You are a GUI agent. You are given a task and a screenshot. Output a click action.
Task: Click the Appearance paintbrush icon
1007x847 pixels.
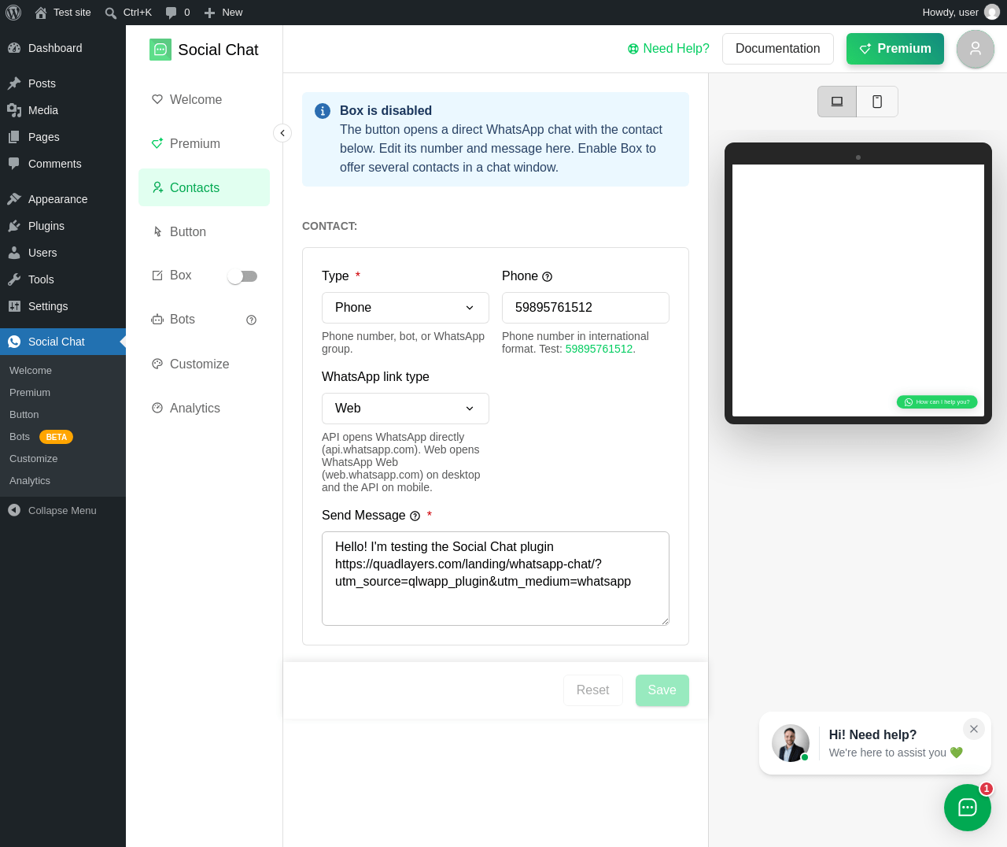click(14, 199)
